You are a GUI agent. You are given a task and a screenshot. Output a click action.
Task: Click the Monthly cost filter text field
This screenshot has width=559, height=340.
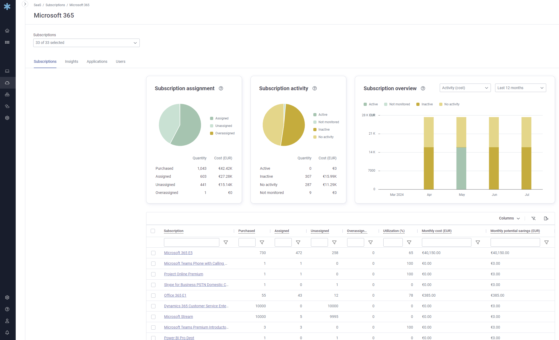446,242
